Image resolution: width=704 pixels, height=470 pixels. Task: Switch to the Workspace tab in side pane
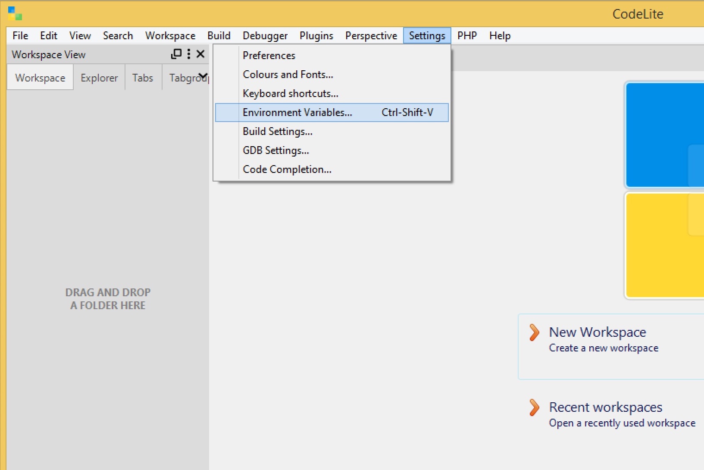[x=40, y=78]
